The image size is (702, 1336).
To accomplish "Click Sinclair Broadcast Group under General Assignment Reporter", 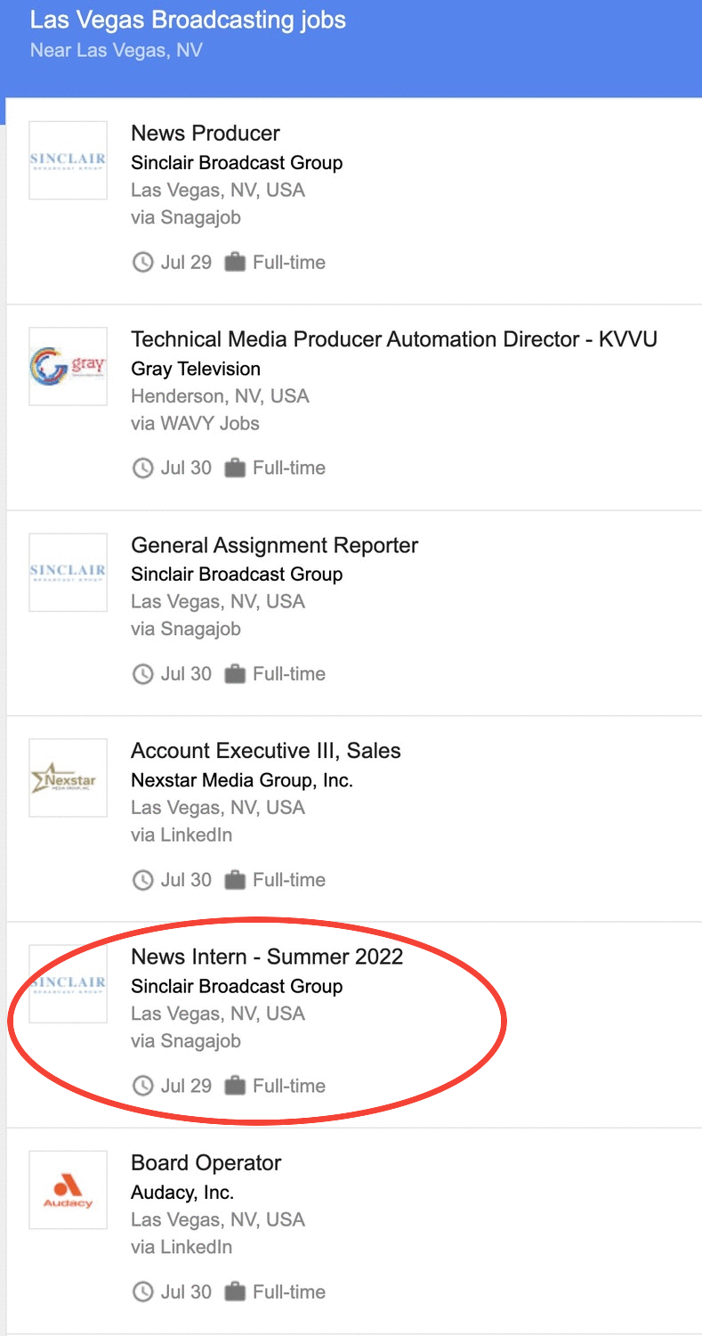I will pyautogui.click(x=237, y=574).
